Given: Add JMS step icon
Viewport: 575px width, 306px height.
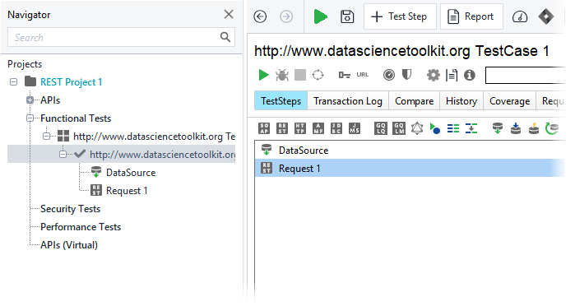Looking at the screenshot, I should pos(355,128).
